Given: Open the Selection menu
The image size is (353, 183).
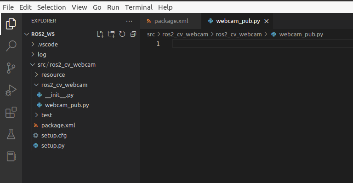Looking at the screenshot, I should point(51,7).
